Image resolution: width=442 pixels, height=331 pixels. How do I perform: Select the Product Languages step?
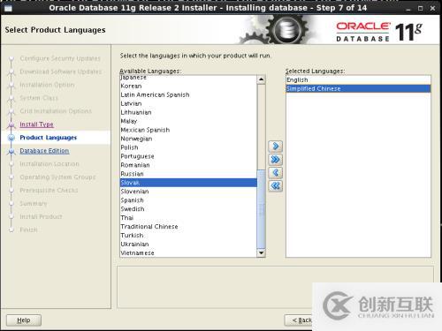pos(49,138)
